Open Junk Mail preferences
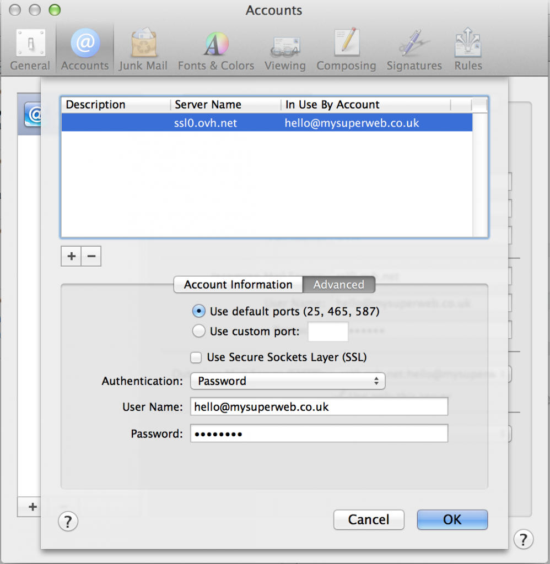 click(143, 49)
